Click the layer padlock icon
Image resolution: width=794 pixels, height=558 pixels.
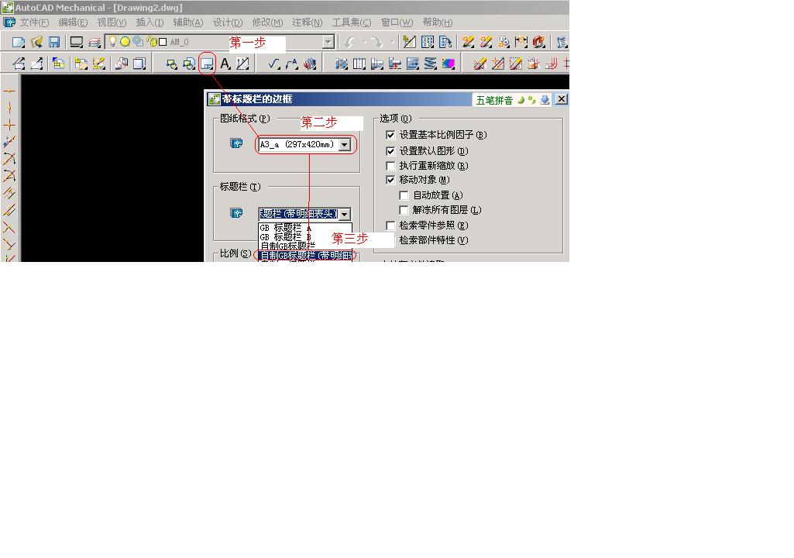coord(151,42)
